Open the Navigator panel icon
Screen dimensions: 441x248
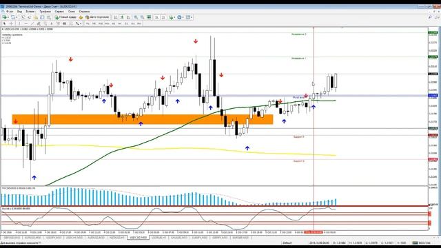tap(36, 17)
